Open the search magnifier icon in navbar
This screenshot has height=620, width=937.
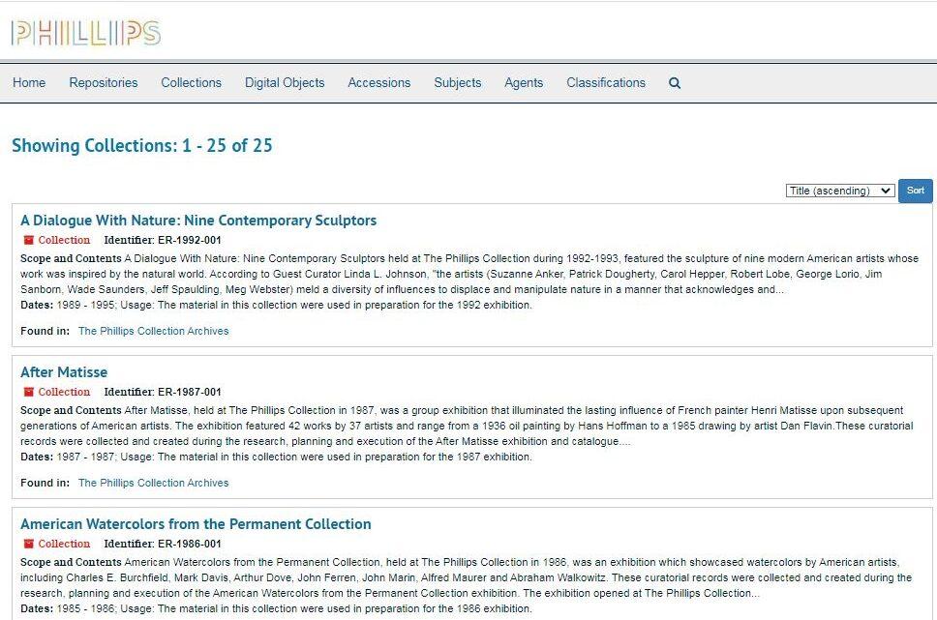pos(675,83)
